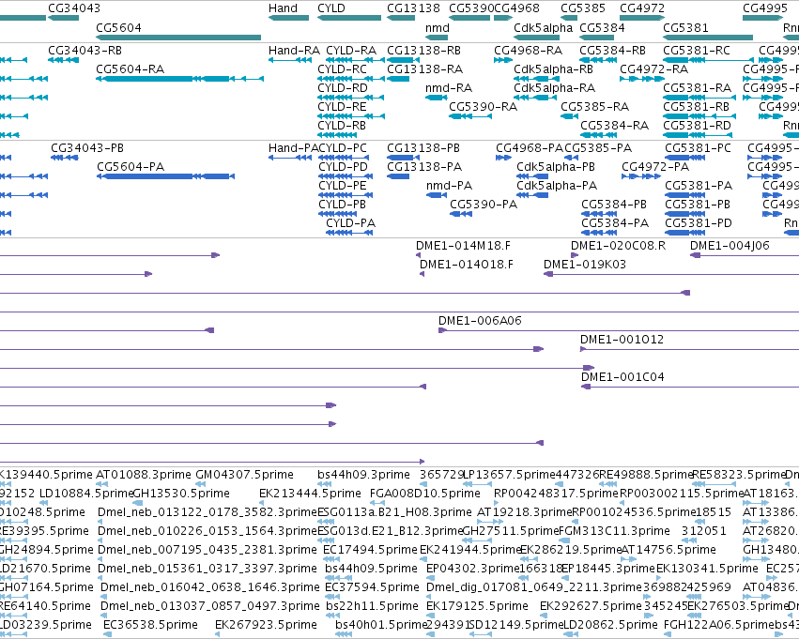Screen dimensions: 799x639
Task: Open the CG4972 gene label
Action: click(x=642, y=8)
